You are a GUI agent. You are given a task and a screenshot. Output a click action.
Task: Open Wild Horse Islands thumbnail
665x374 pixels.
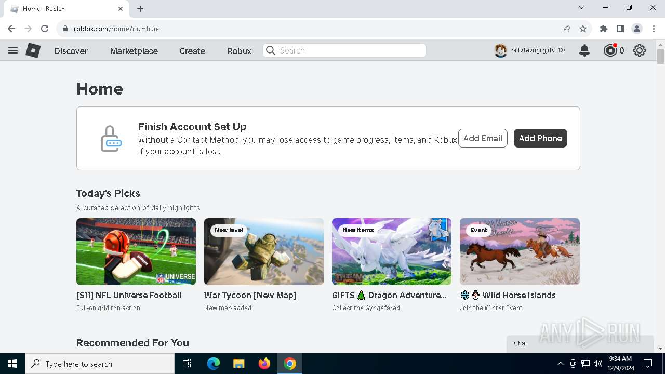[x=520, y=251]
